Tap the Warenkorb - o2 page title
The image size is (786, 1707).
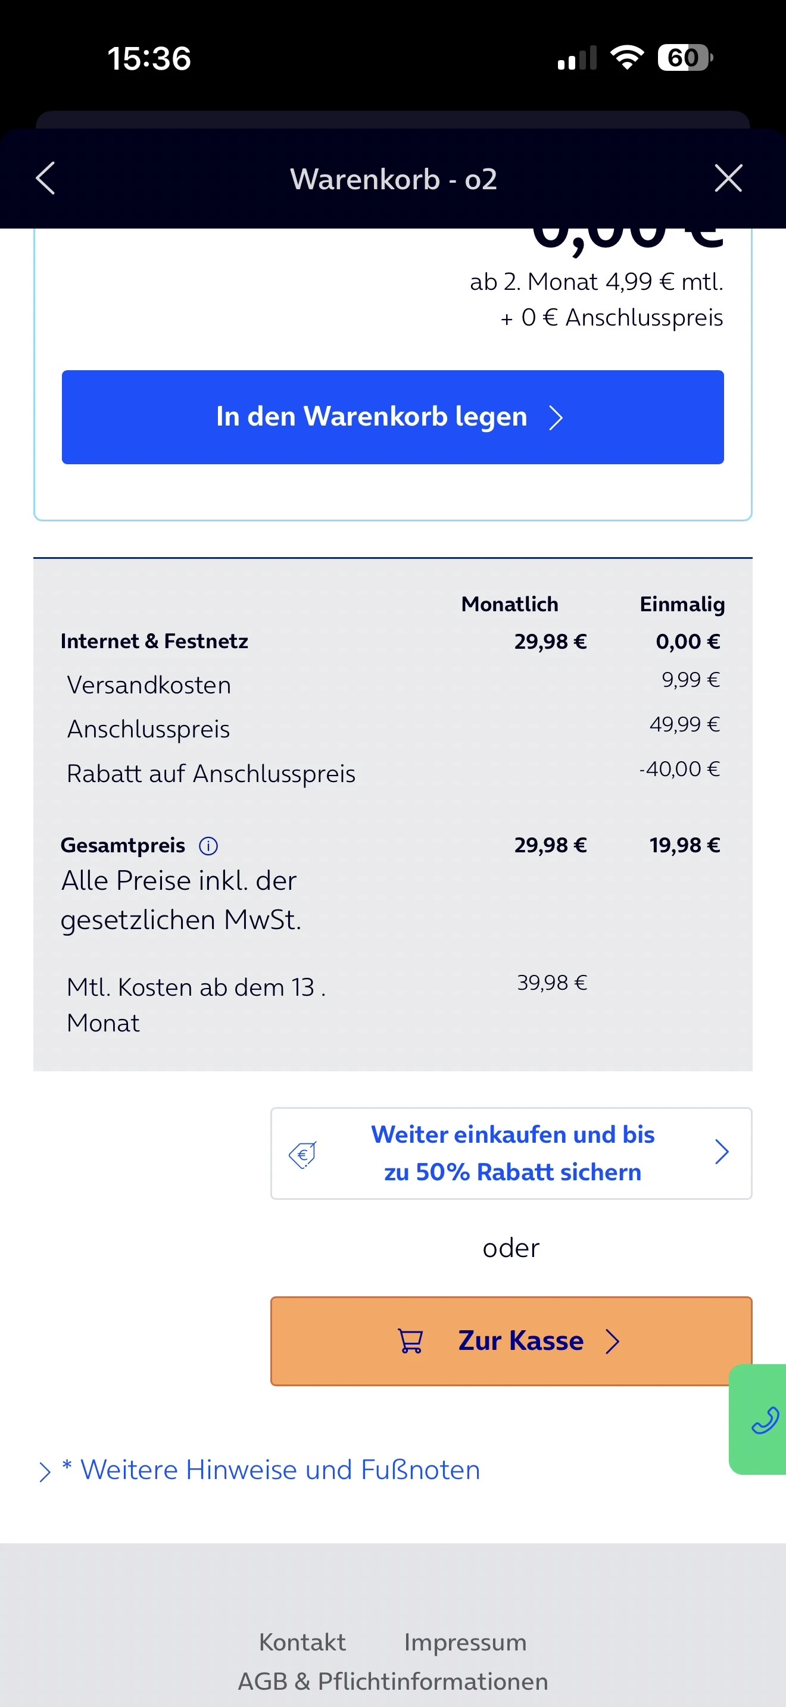pos(393,179)
